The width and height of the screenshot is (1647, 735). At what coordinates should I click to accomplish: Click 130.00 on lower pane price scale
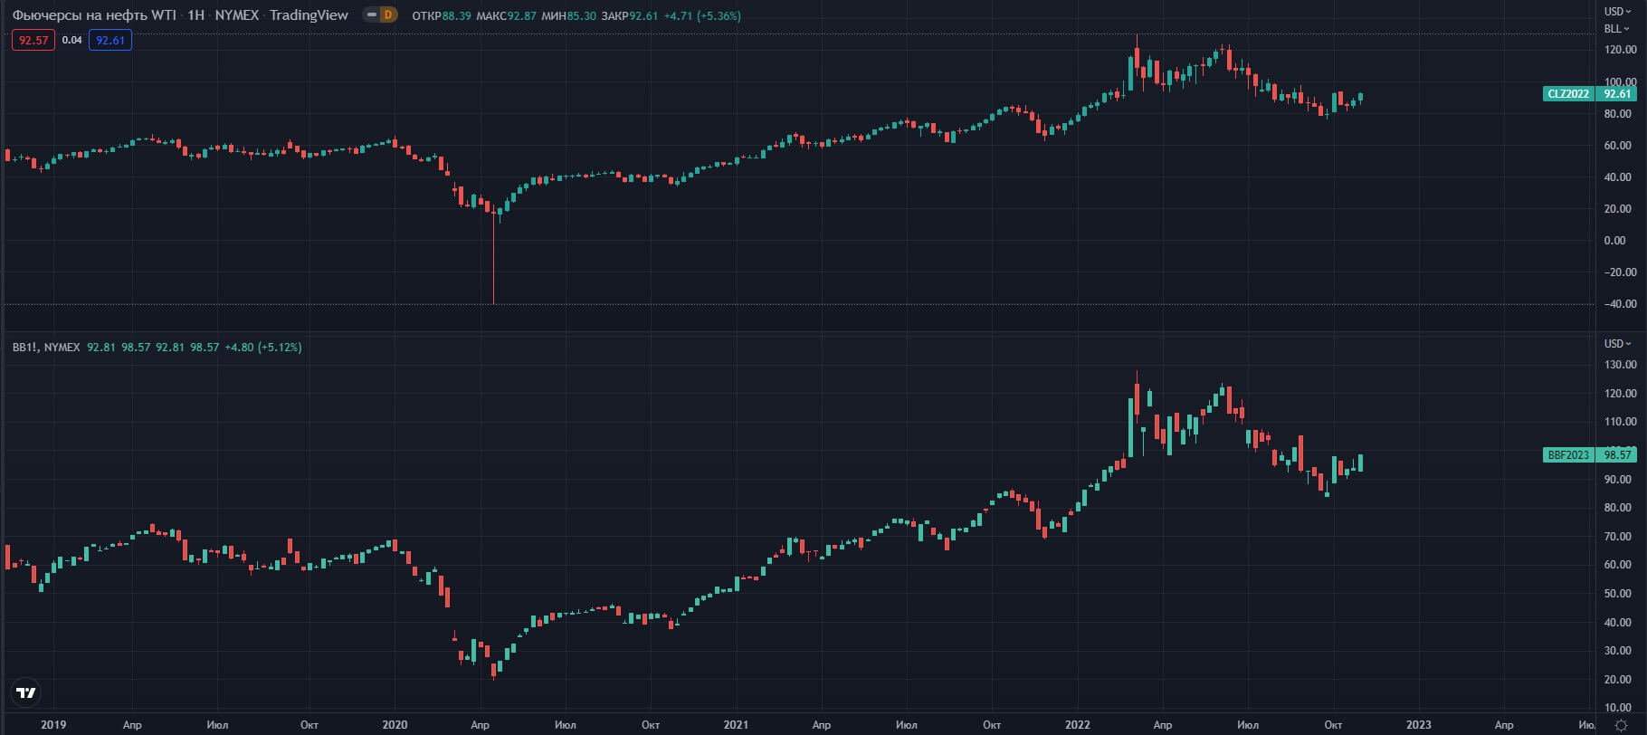1620,364
